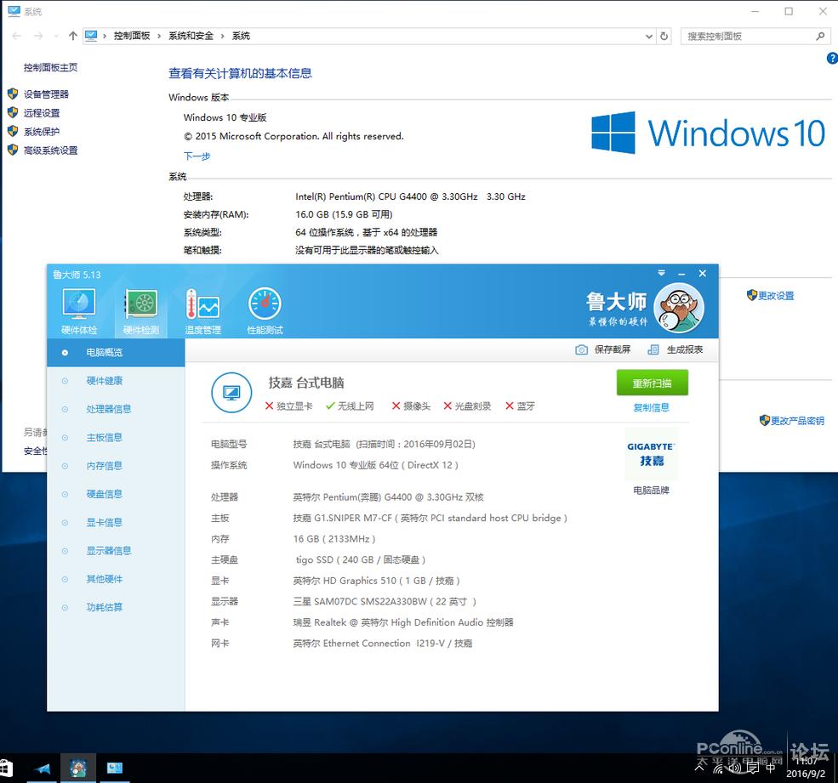Click the volume icon in system tray
The height and width of the screenshot is (783, 838).
point(733,769)
